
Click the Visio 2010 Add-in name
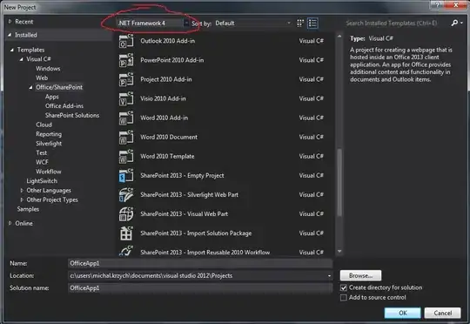[163, 98]
